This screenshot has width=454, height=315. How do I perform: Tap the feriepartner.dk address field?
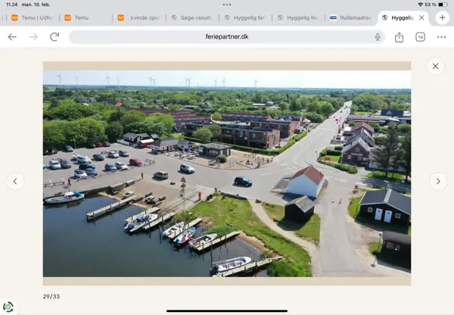227,37
